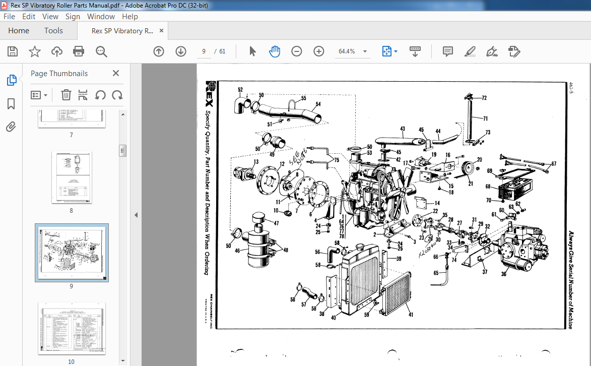Add a comment with speech bubble icon
The image size is (591, 366).
tap(448, 51)
